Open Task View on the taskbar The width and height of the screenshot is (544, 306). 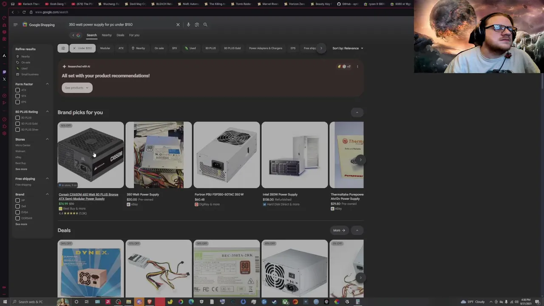click(87, 302)
